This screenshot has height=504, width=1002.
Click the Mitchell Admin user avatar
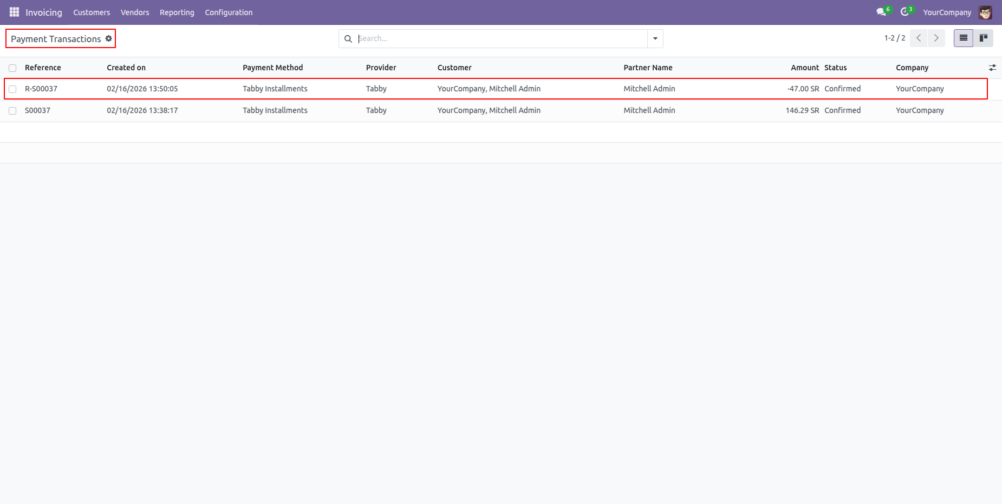(x=985, y=12)
